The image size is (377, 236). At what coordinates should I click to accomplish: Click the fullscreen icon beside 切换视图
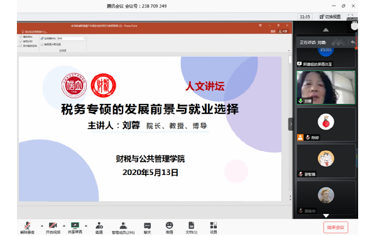pyautogui.click(x=351, y=16)
